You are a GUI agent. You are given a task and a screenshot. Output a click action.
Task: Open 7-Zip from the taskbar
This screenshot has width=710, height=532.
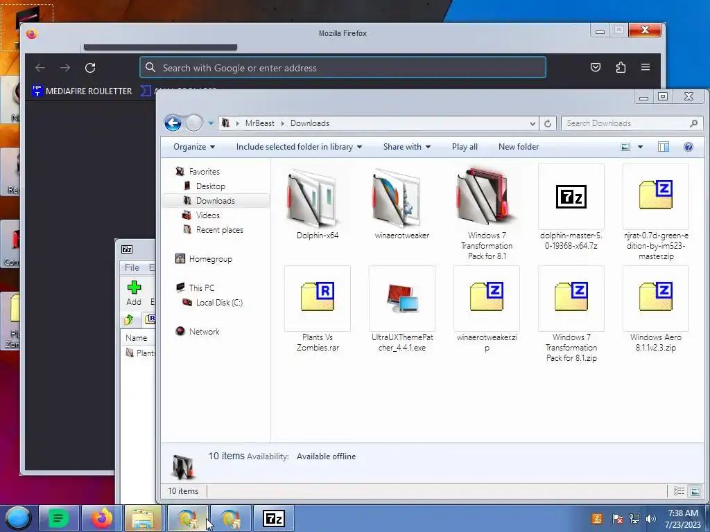[x=274, y=518]
